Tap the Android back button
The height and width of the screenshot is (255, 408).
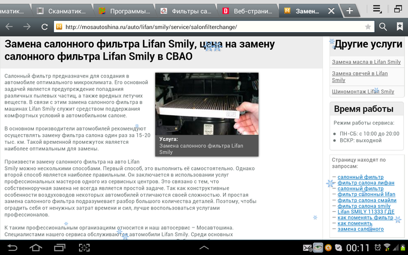pos(12,247)
